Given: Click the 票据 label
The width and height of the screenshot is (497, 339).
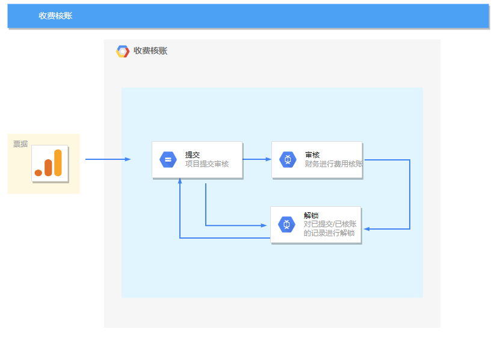Looking at the screenshot, I should pyautogui.click(x=20, y=144).
